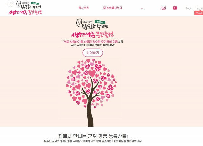Open the 길,추억을나누다 menu item
This screenshot has width=203, height=146.
pos(113,8)
